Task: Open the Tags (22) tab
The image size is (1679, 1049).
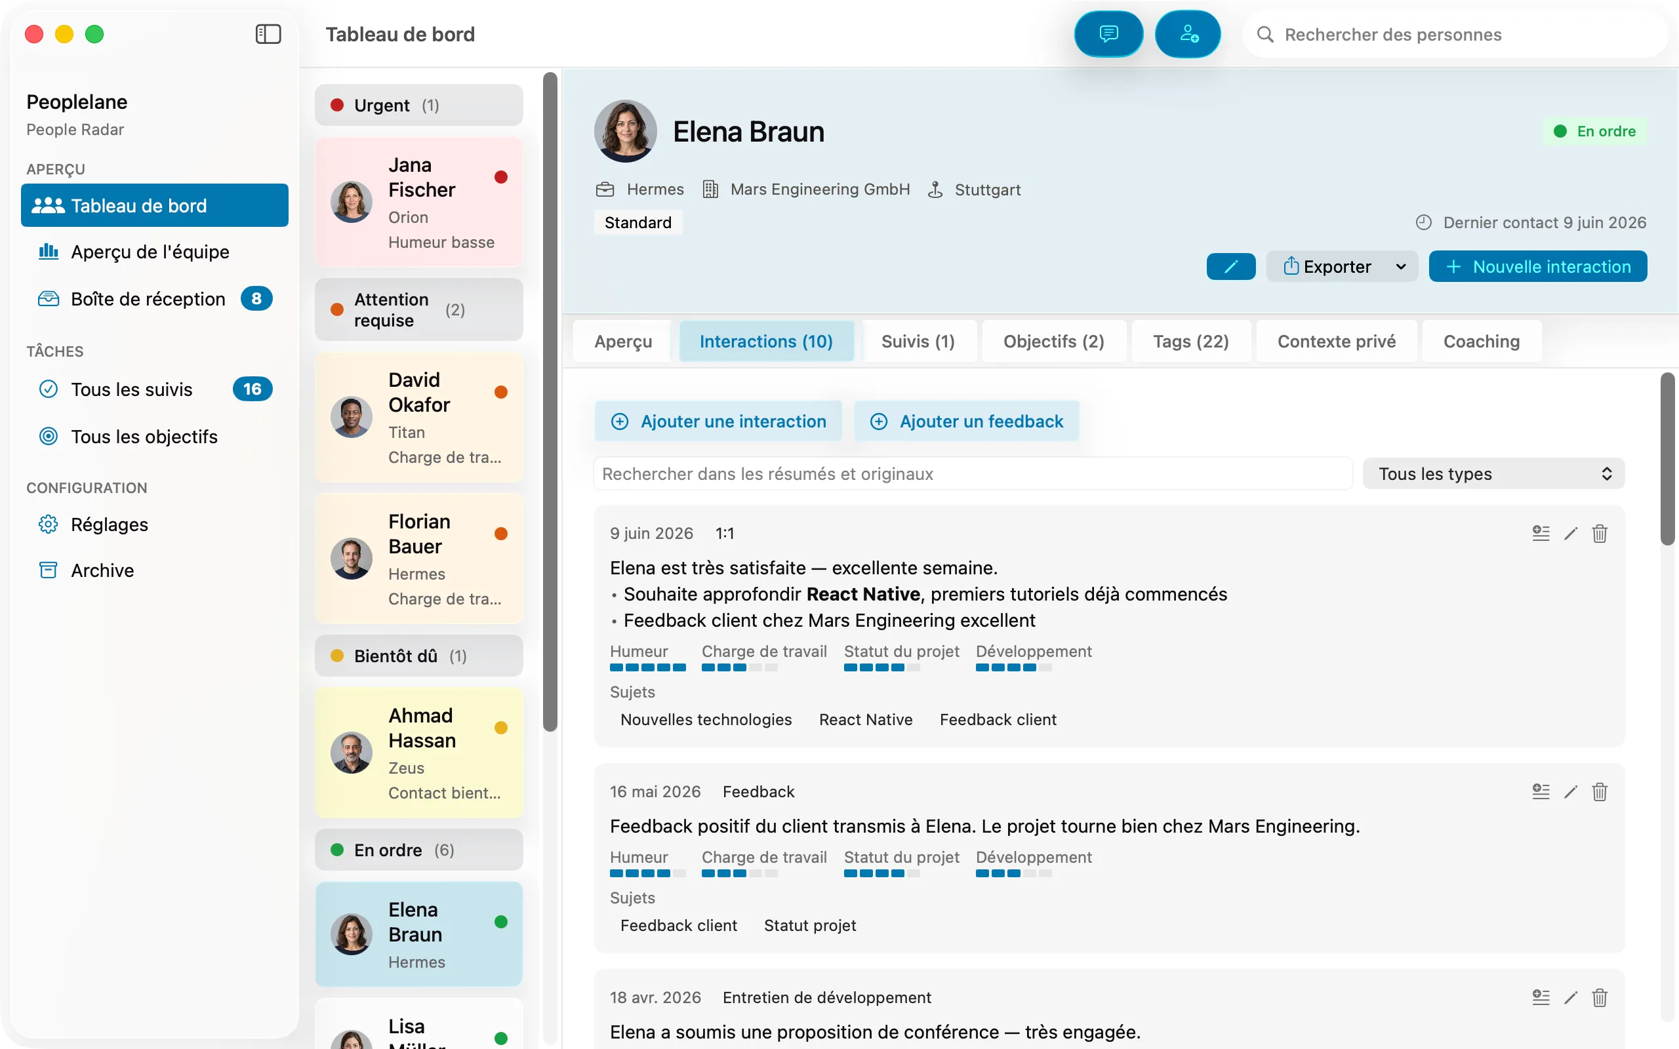Action: (1190, 342)
